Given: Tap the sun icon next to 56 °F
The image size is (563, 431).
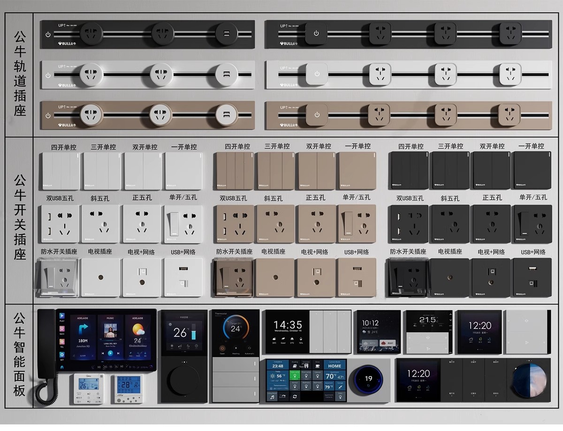Looking at the screenshot, I should (x=273, y=376).
